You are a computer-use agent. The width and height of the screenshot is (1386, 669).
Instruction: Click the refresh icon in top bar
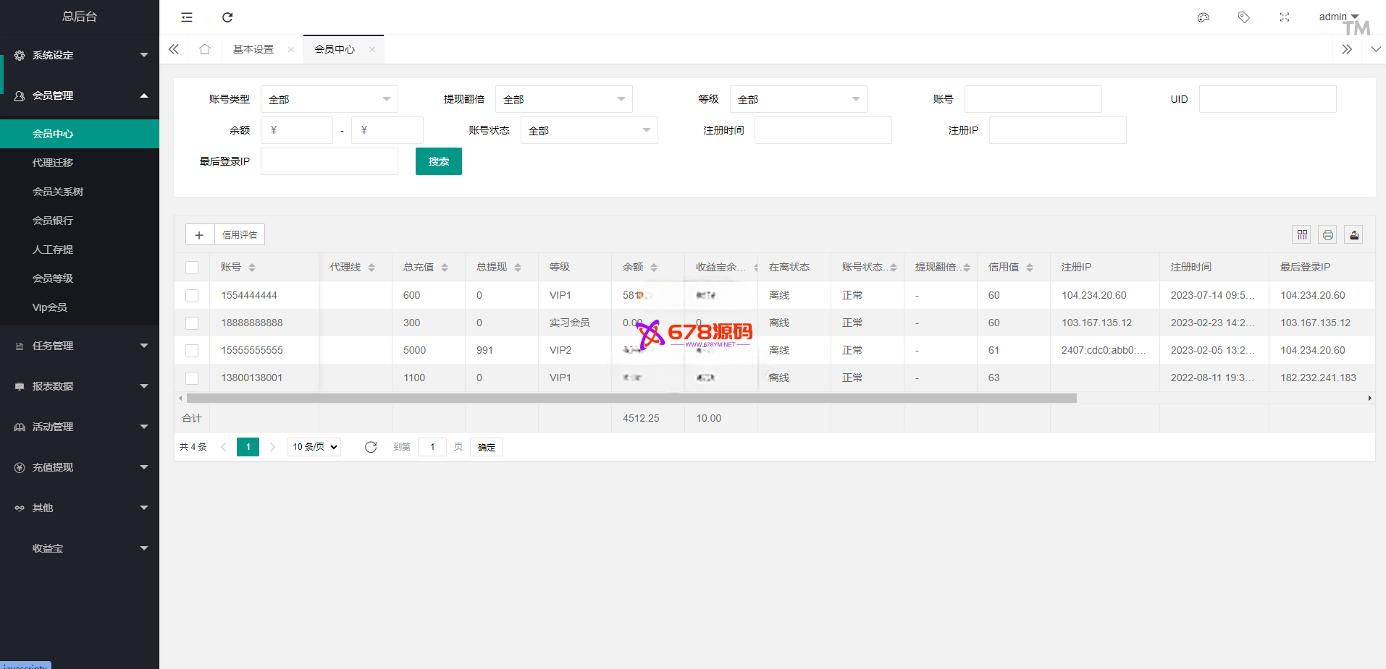(x=227, y=17)
